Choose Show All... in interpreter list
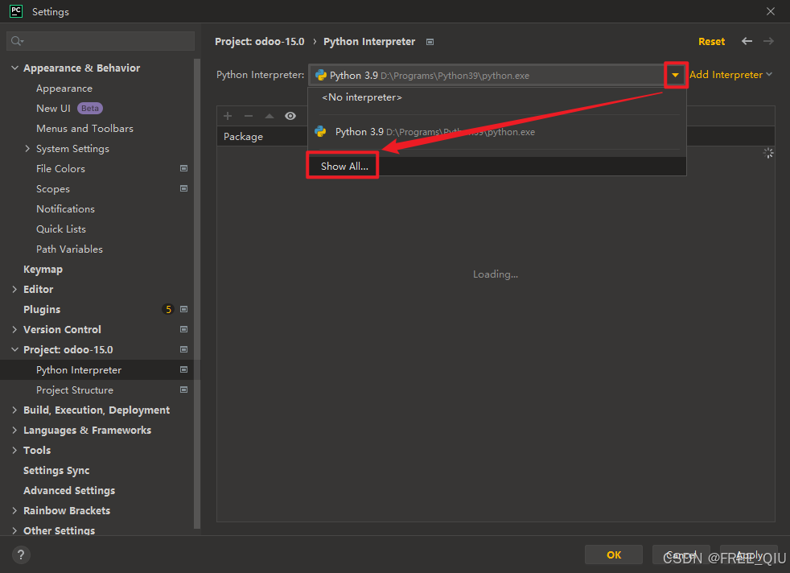 pos(497,167)
